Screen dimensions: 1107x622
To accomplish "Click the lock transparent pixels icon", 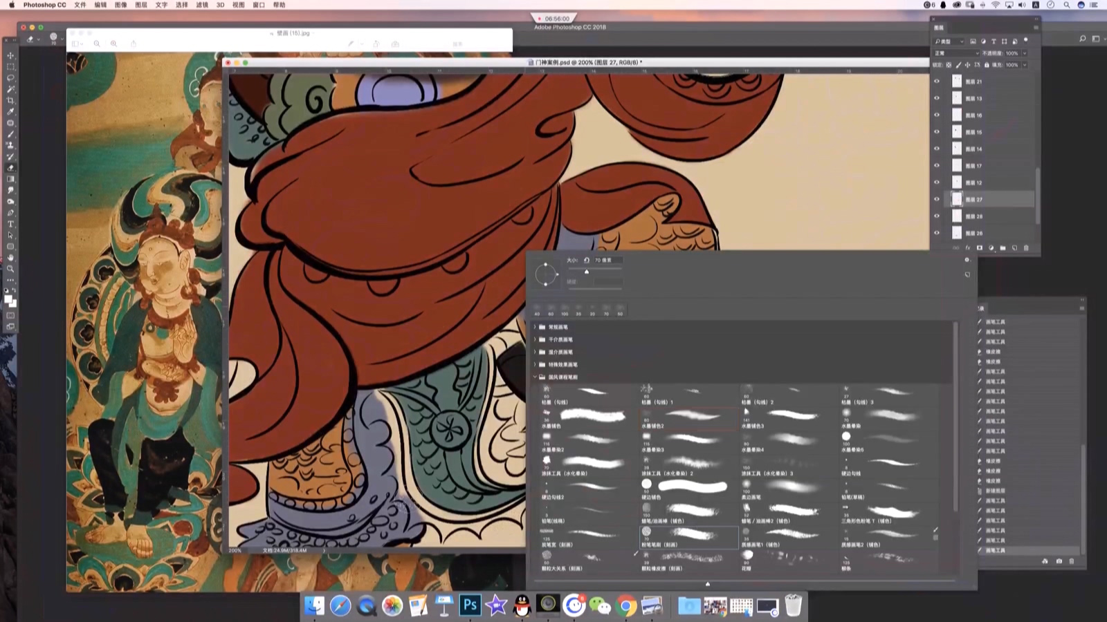I will (x=949, y=65).
